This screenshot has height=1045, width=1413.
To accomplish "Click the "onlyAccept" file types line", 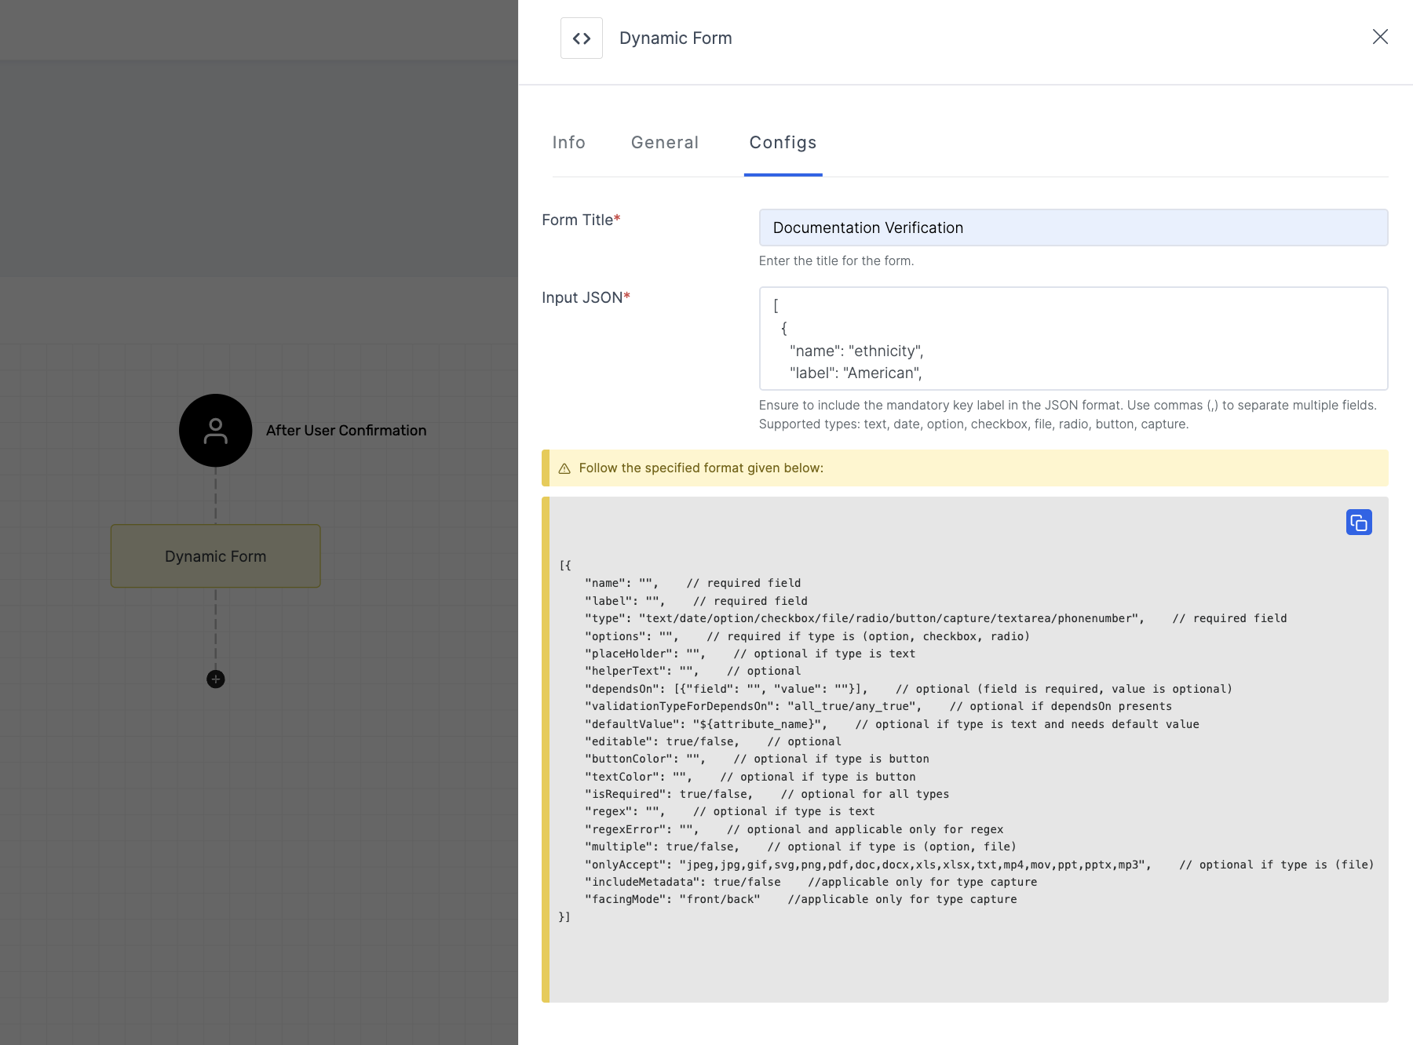I will [979, 865].
